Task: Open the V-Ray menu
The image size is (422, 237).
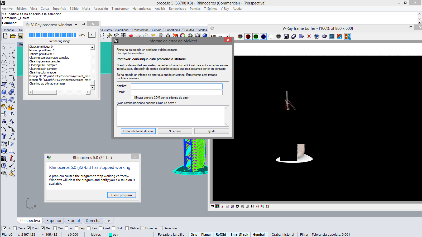Action: [x=225, y=9]
